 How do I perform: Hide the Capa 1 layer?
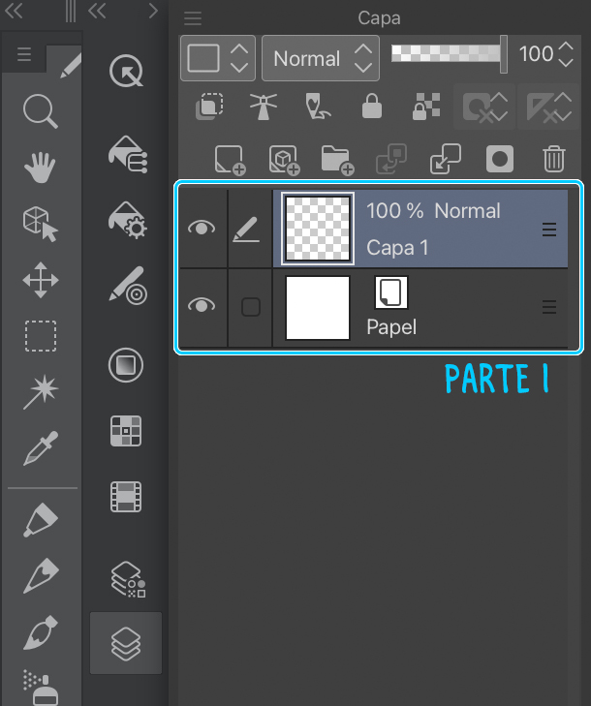[202, 229]
